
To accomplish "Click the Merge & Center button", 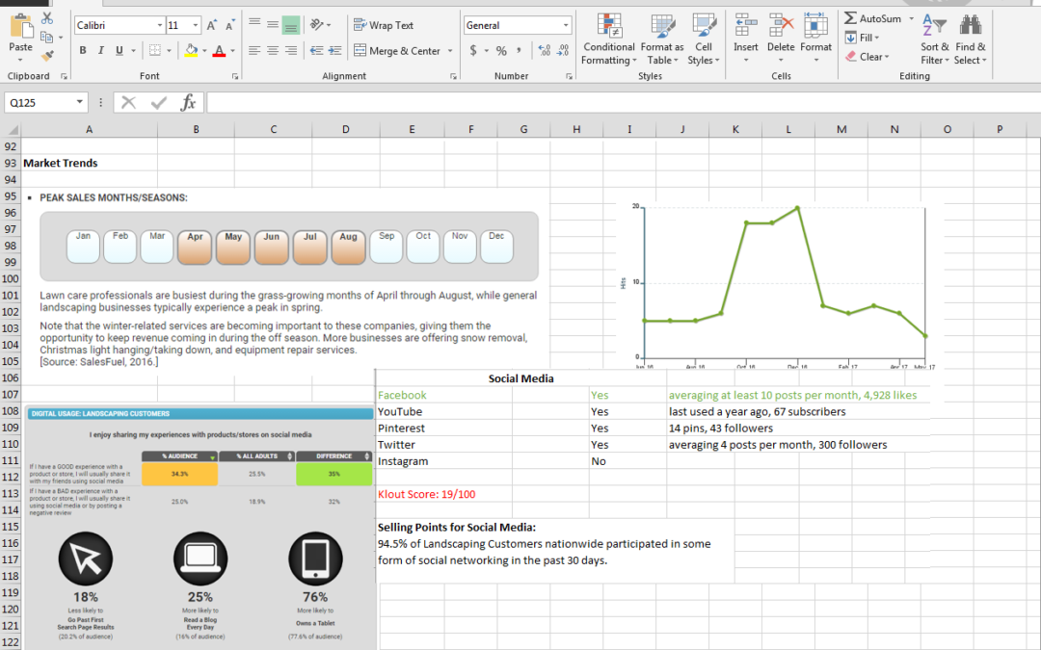I will click(x=397, y=51).
